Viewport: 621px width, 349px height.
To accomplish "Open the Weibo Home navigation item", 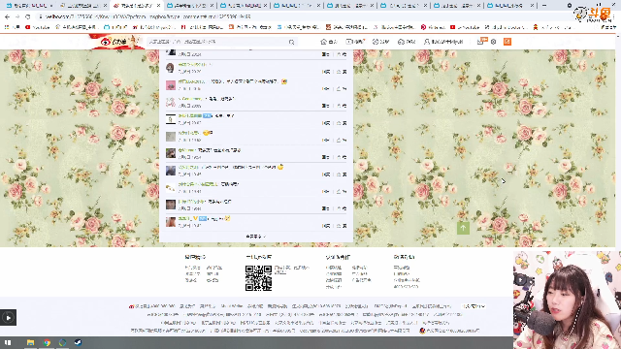I will (x=329, y=42).
